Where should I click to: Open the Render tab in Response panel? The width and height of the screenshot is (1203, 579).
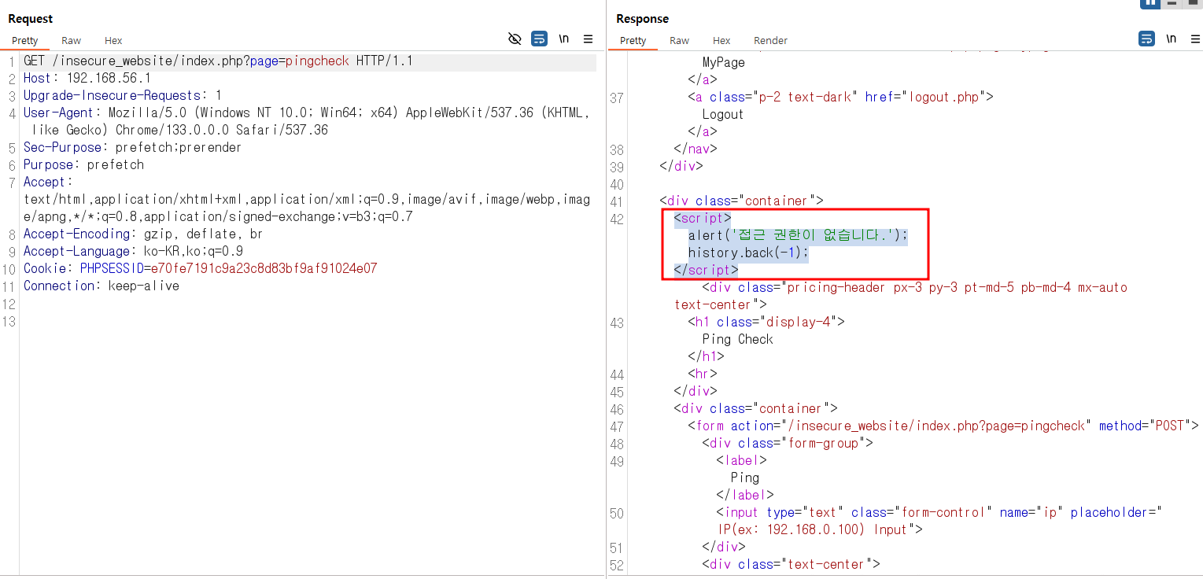[770, 40]
